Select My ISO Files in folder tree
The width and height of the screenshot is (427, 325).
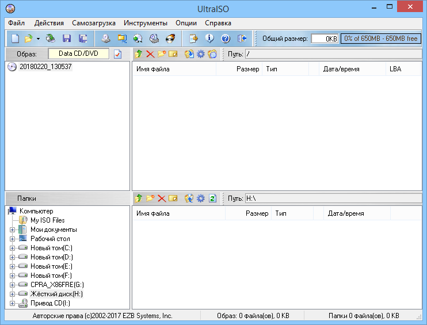[x=47, y=220]
